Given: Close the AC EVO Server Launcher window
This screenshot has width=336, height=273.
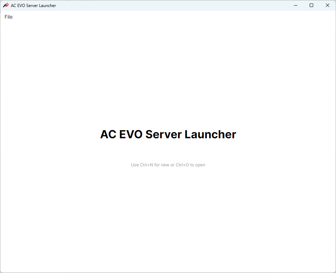Looking at the screenshot, I should 328,5.
